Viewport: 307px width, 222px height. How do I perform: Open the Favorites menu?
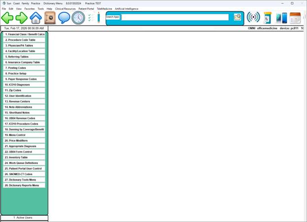(30, 9)
